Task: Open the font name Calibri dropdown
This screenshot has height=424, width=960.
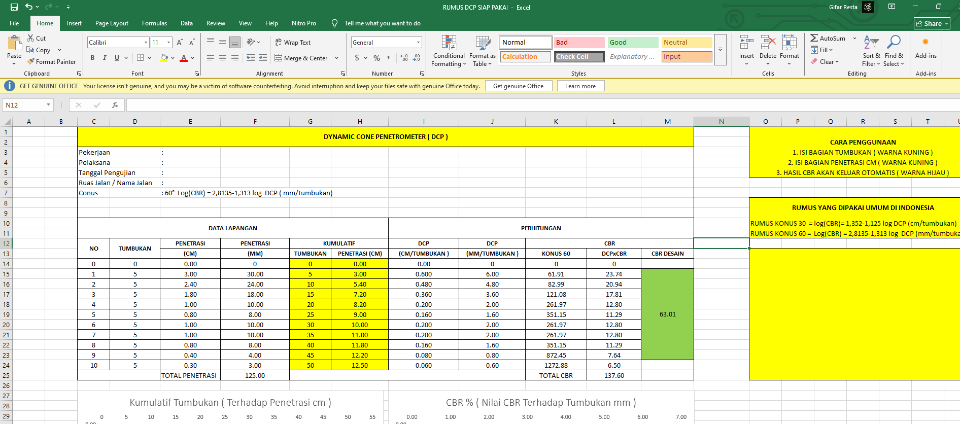Action: point(146,43)
